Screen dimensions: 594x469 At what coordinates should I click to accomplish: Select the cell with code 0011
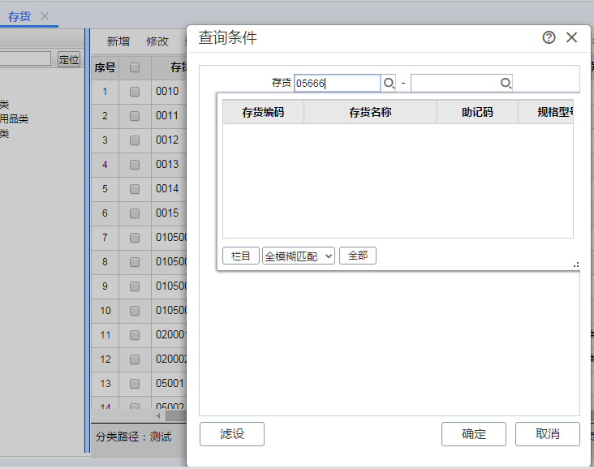(169, 116)
